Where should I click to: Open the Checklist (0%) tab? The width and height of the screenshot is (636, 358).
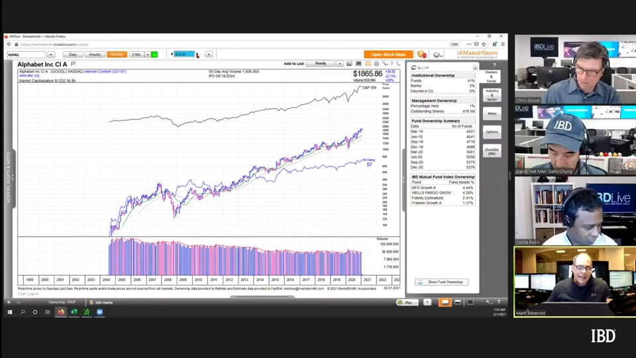[x=492, y=151]
